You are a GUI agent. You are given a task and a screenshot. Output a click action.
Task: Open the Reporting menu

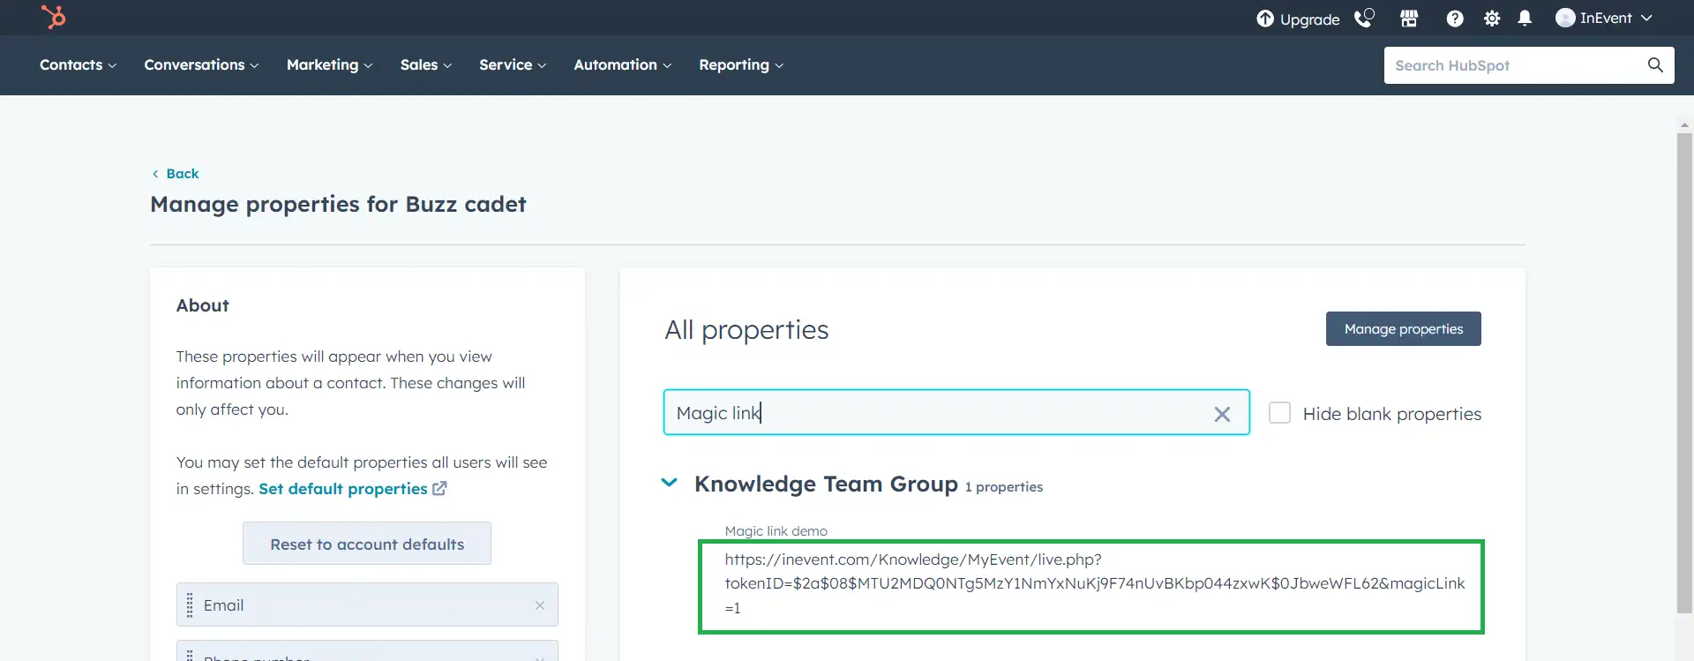pos(741,65)
